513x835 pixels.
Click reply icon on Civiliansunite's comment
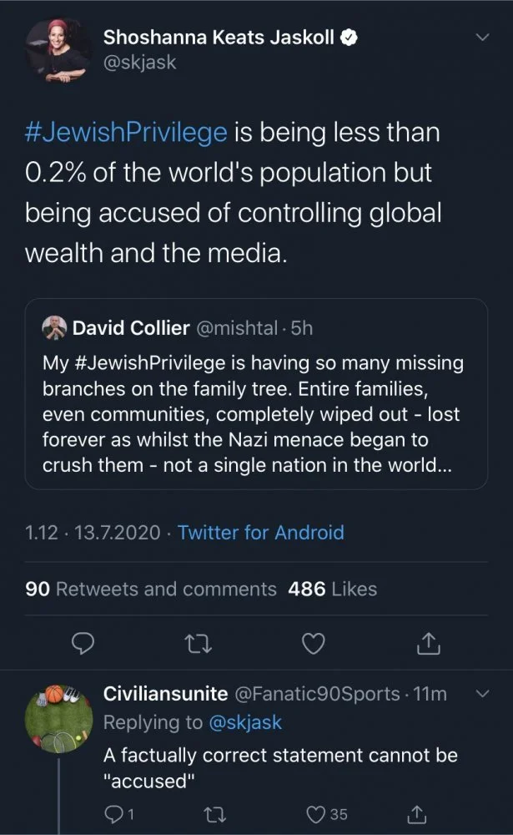114,814
